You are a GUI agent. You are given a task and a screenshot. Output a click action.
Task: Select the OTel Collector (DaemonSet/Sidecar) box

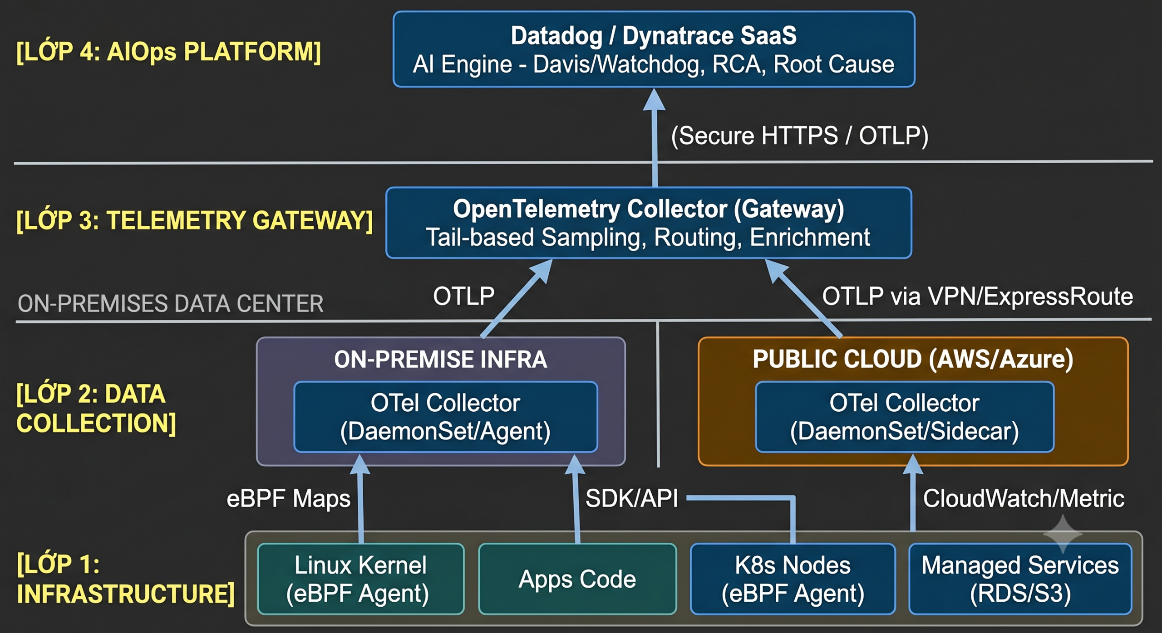tap(905, 417)
